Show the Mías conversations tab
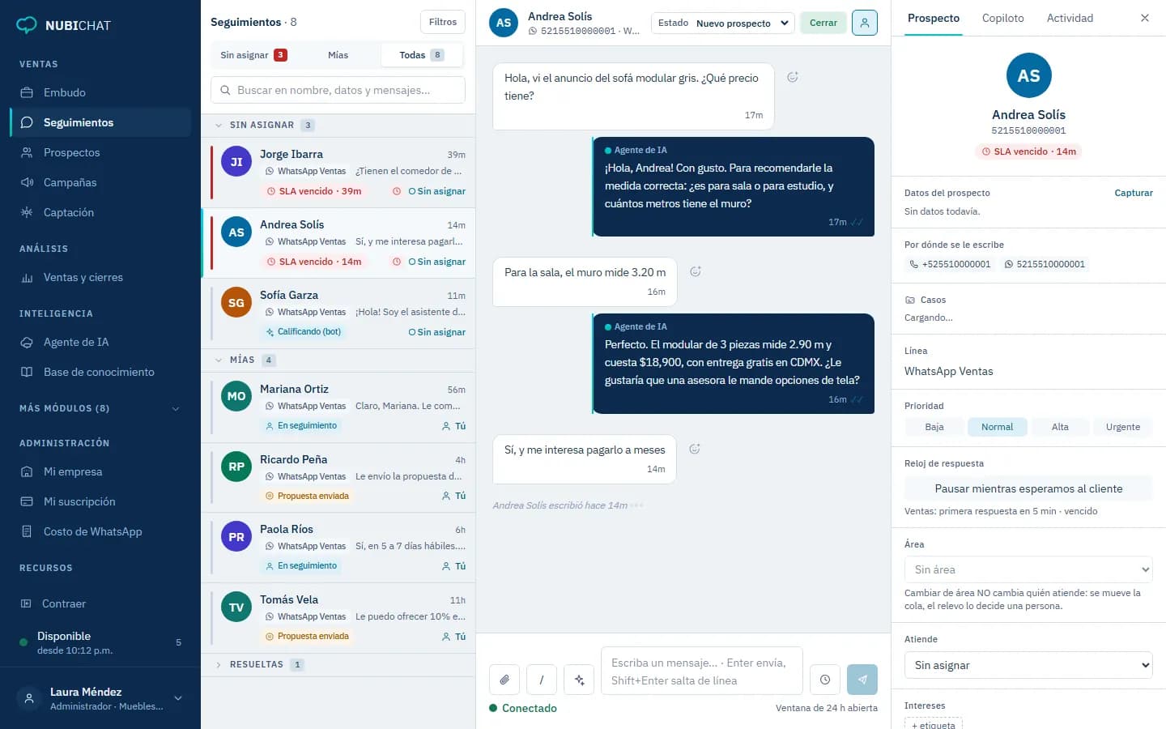 [338, 55]
